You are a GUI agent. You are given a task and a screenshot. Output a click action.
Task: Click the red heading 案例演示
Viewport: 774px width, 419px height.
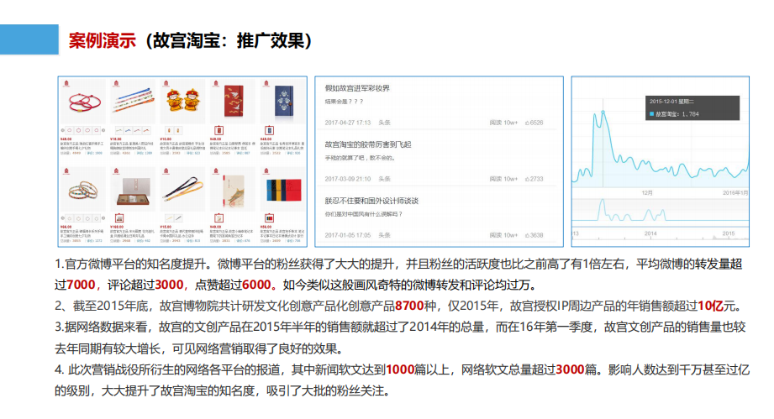click(x=103, y=40)
